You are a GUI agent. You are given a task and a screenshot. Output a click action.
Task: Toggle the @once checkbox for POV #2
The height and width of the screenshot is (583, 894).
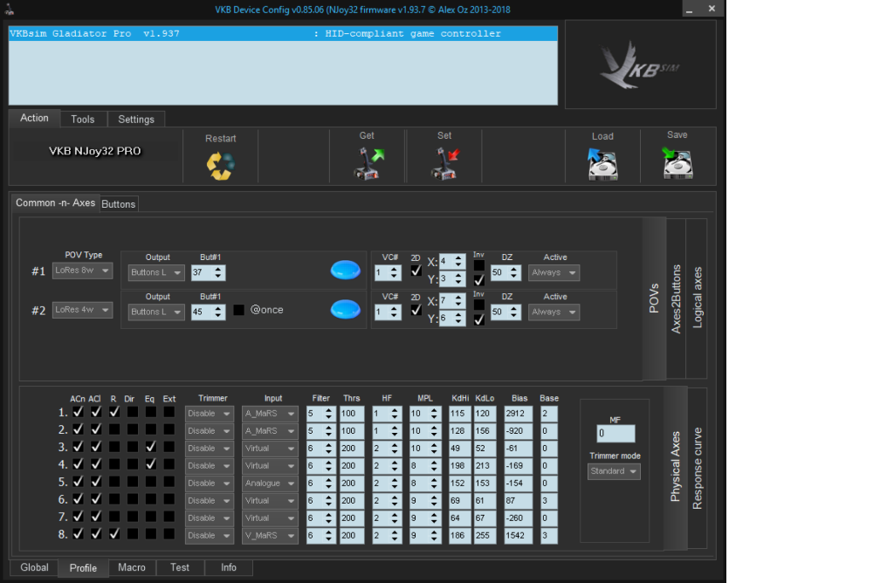(239, 310)
